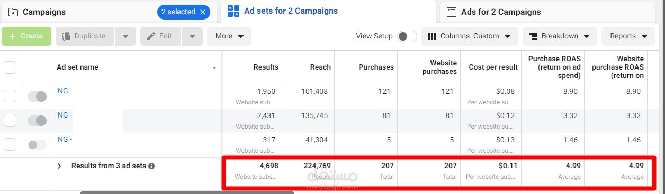The height and width of the screenshot is (194, 665).
Task: Click the Ad sets grid icon
Action: 233,11
